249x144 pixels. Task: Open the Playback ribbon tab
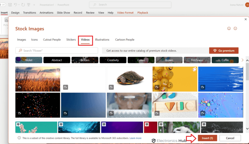[143, 13]
